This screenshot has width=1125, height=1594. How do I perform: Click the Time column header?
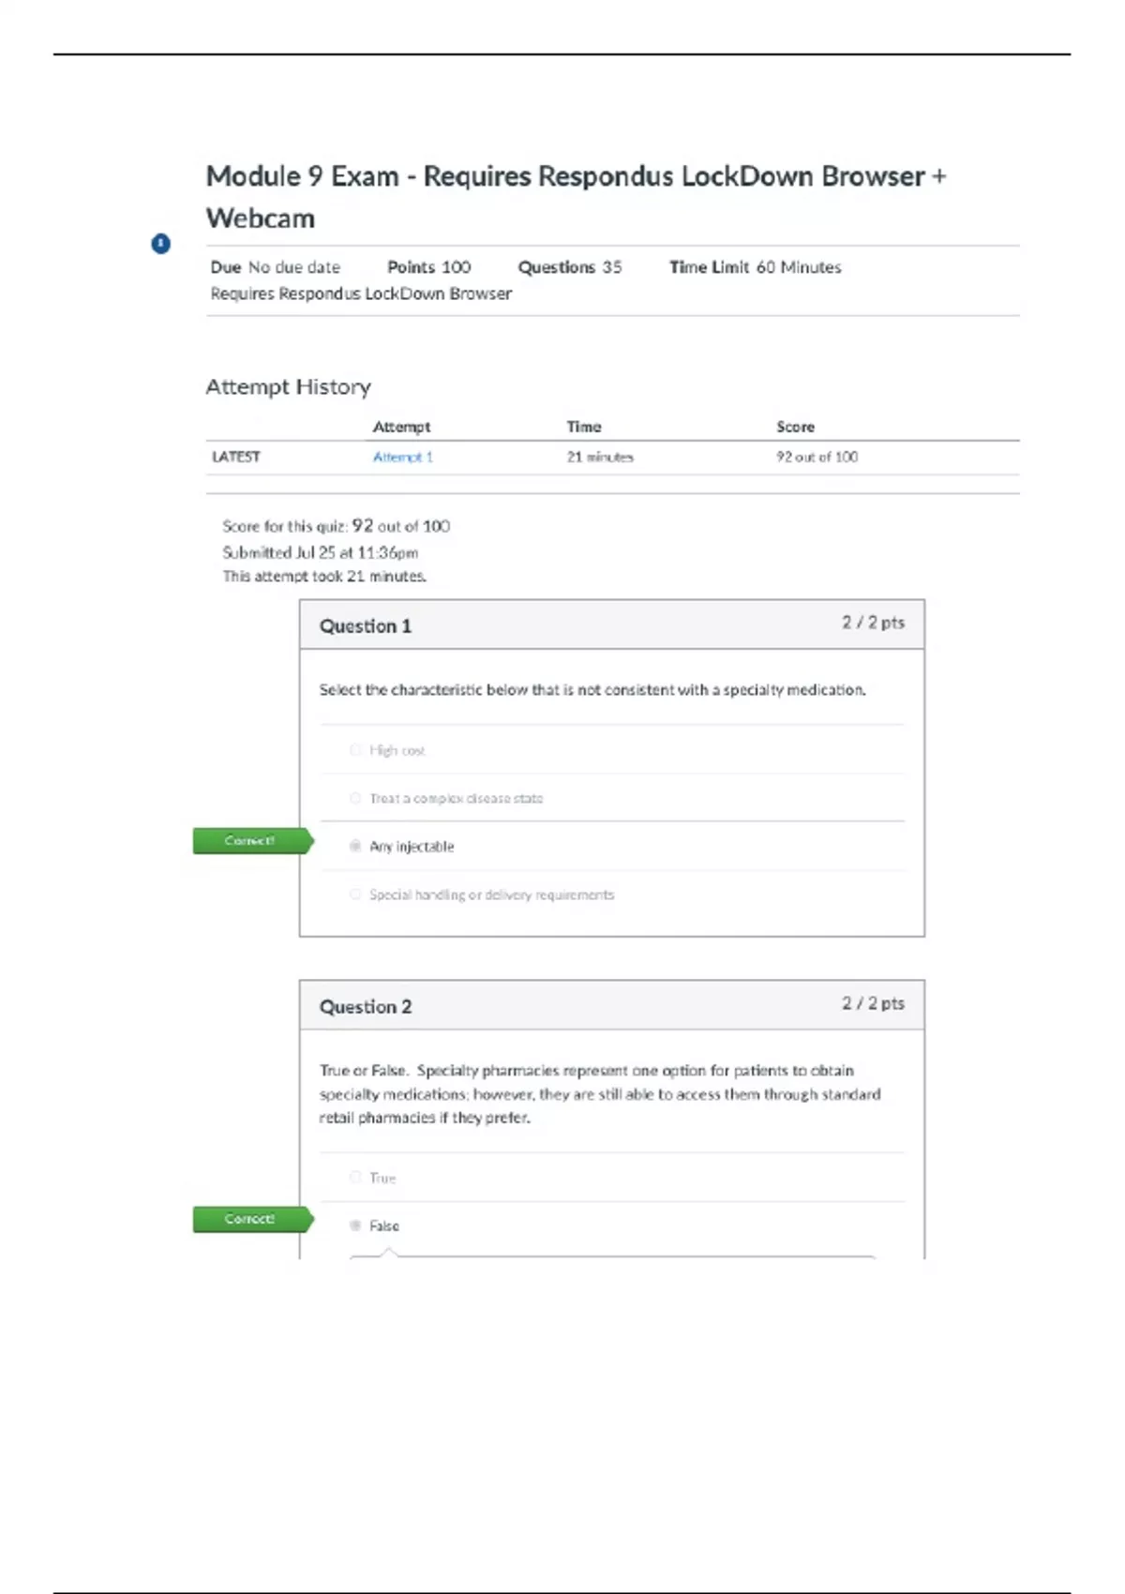tap(584, 427)
